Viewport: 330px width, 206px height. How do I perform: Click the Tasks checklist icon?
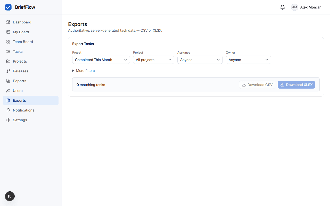[x=8, y=51]
